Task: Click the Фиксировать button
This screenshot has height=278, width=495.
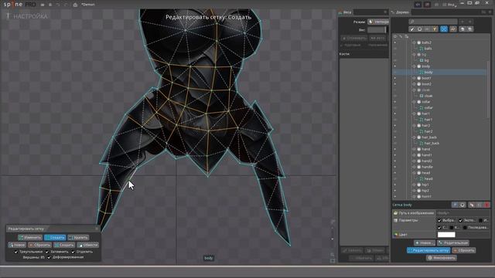Action: pos(441,258)
